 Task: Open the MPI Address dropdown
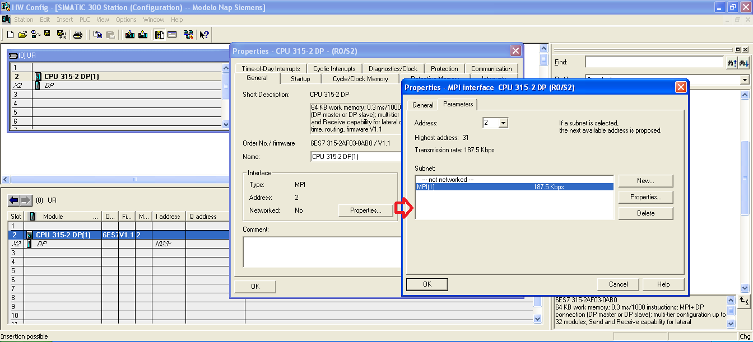pos(503,123)
